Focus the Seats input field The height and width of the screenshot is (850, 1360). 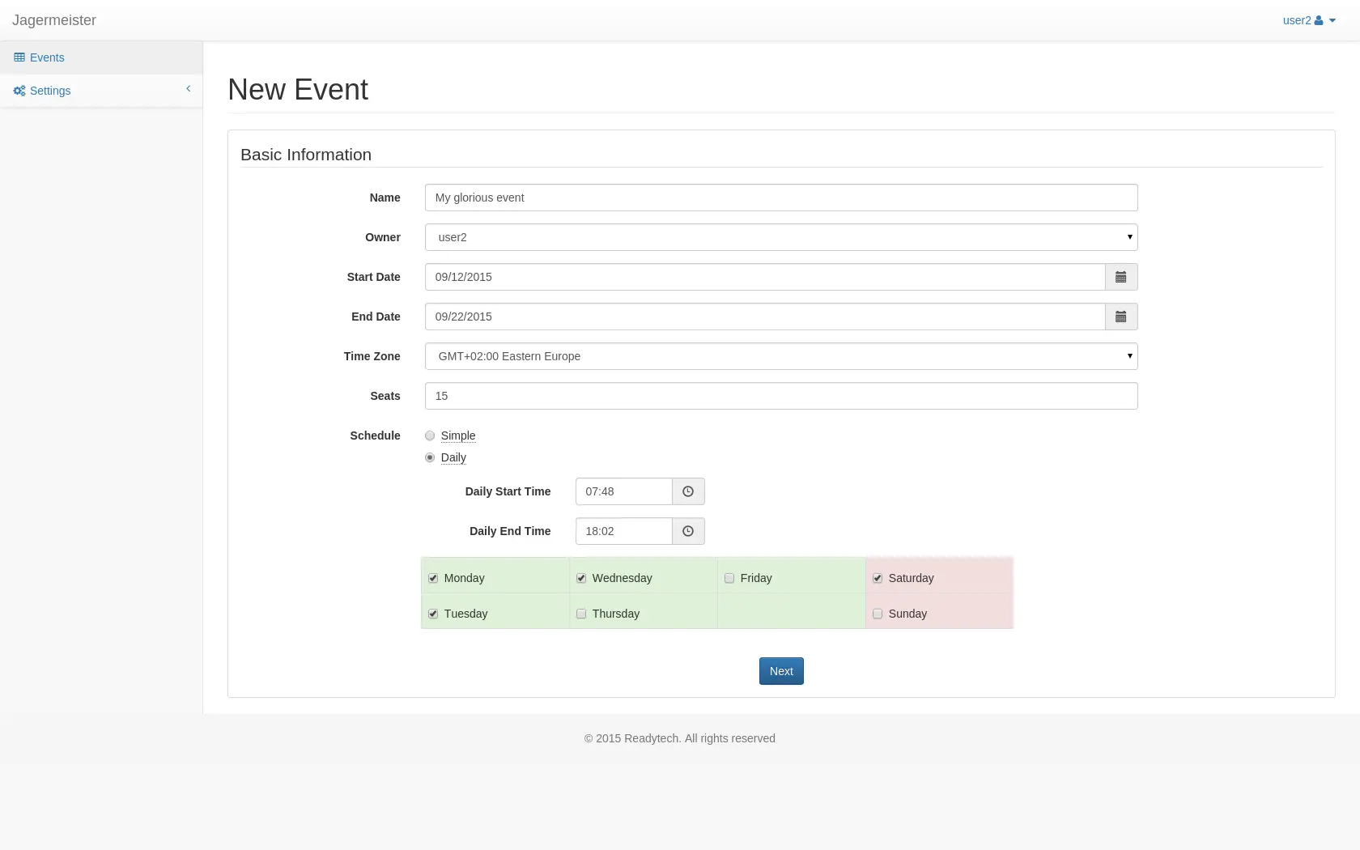(780, 396)
